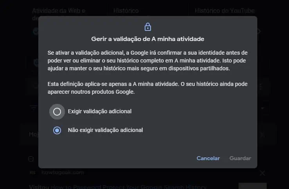Open the dimmed "Histórico do YouTube" card
The width and height of the screenshot is (289, 189).
tap(224, 11)
